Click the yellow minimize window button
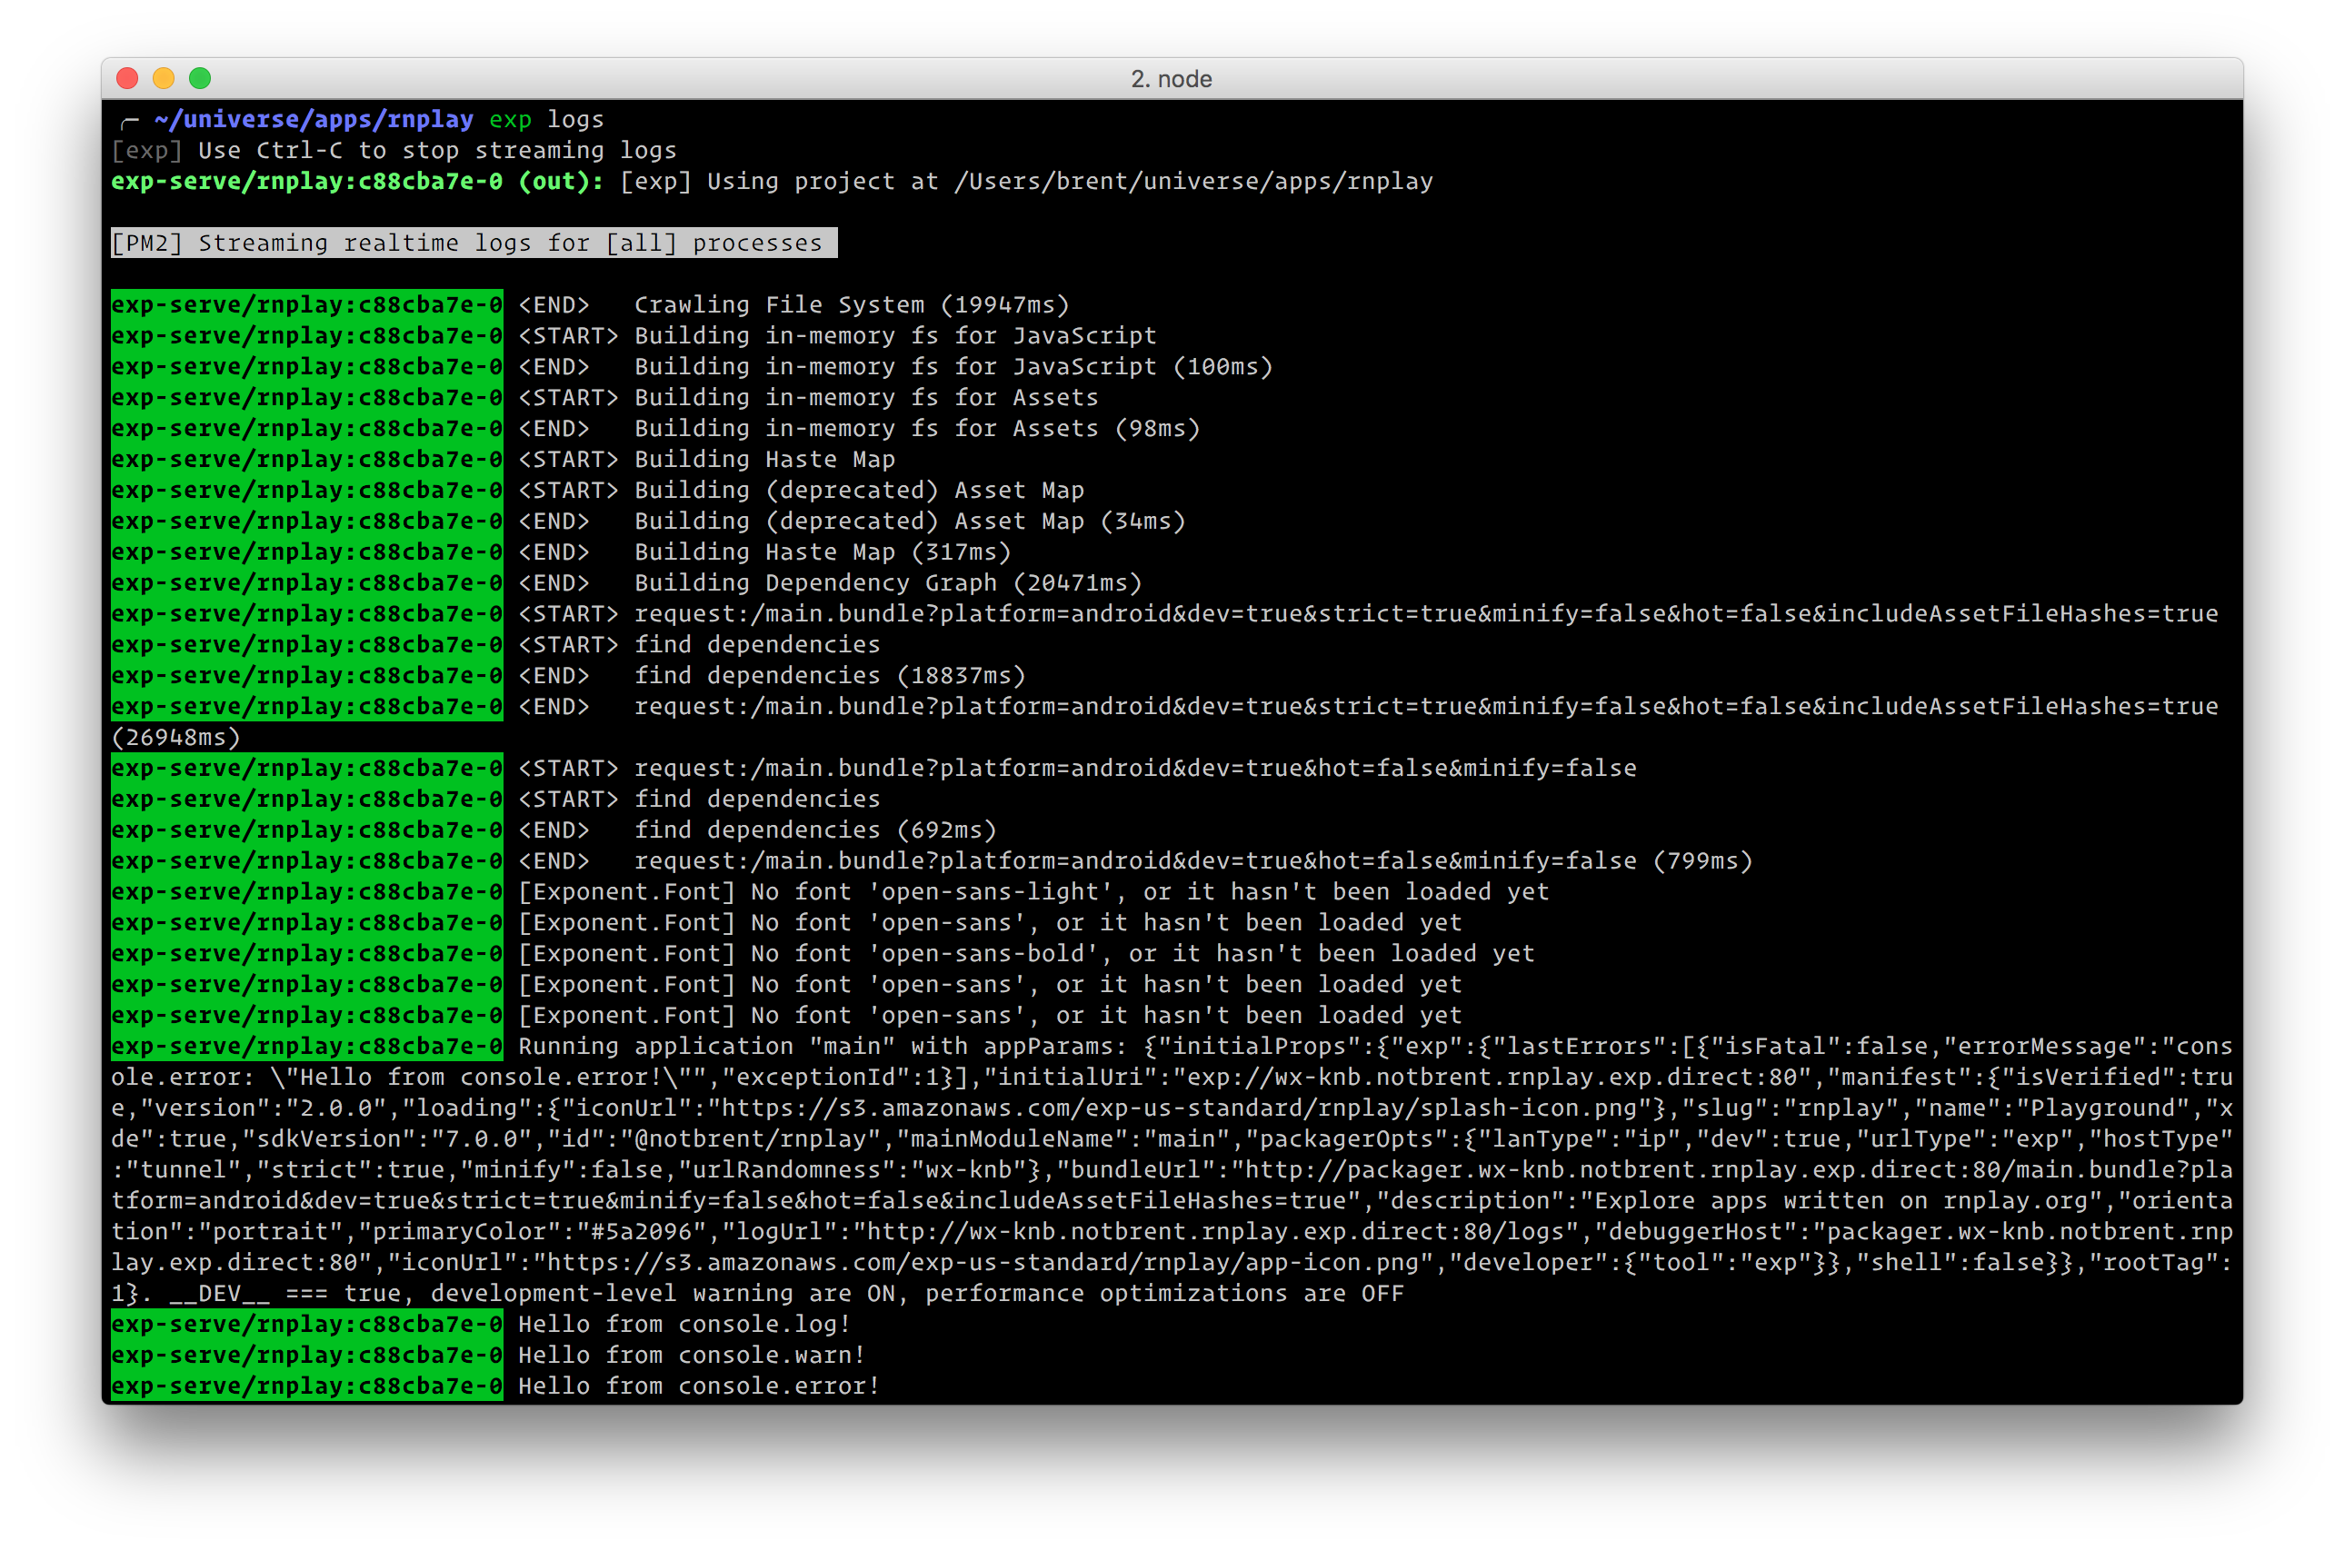The height and width of the screenshot is (1550, 2345). point(165,78)
